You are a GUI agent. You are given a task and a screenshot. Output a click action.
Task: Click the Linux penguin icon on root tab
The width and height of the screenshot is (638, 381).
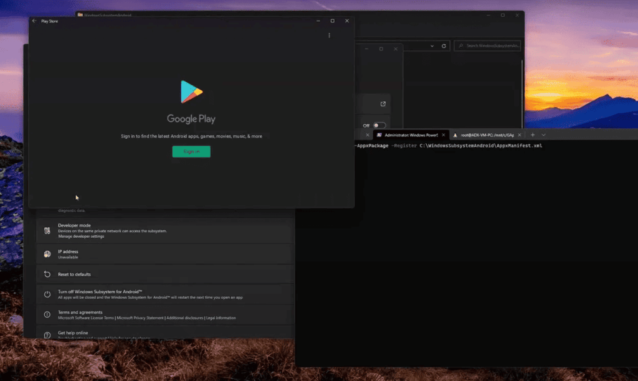point(455,135)
